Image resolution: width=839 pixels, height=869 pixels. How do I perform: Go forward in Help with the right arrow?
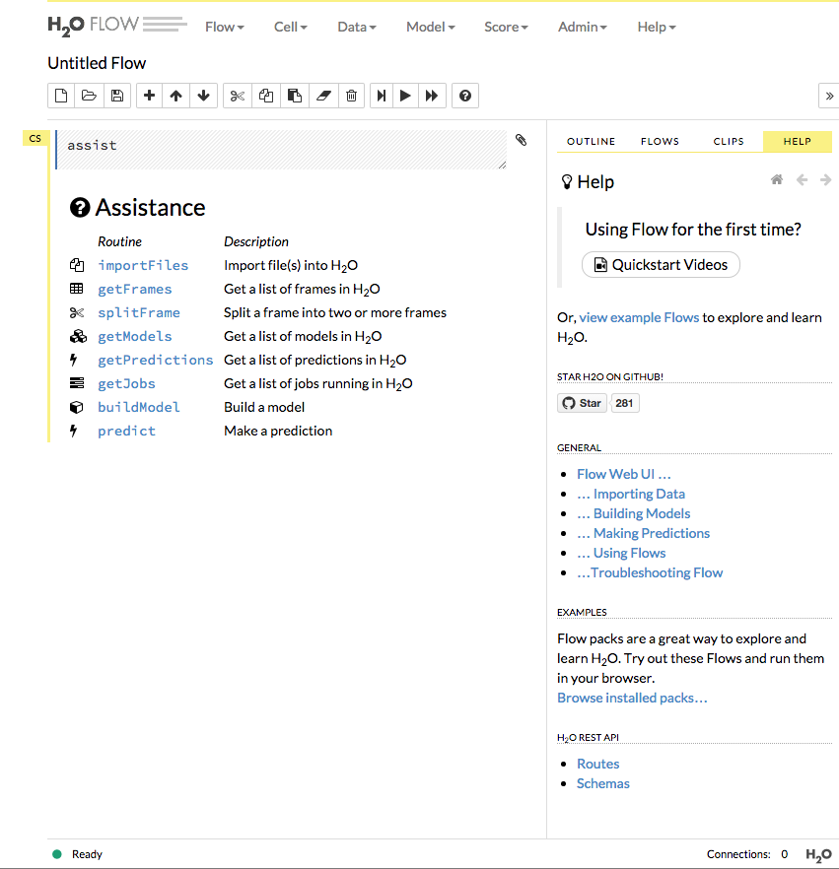(826, 179)
